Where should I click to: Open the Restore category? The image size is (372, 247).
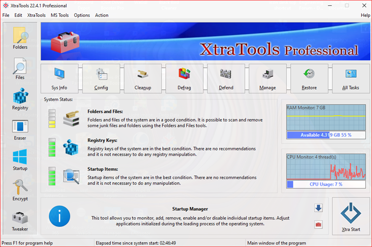point(309,79)
